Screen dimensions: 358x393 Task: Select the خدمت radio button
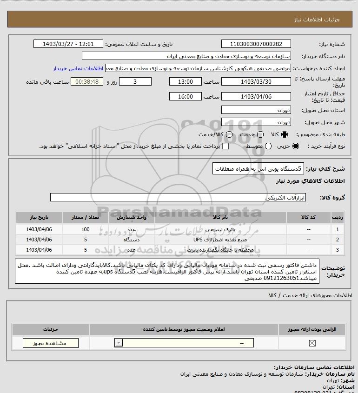point(260,134)
